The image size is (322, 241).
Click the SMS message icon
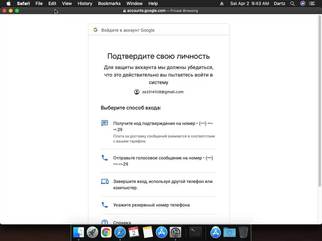point(105,123)
